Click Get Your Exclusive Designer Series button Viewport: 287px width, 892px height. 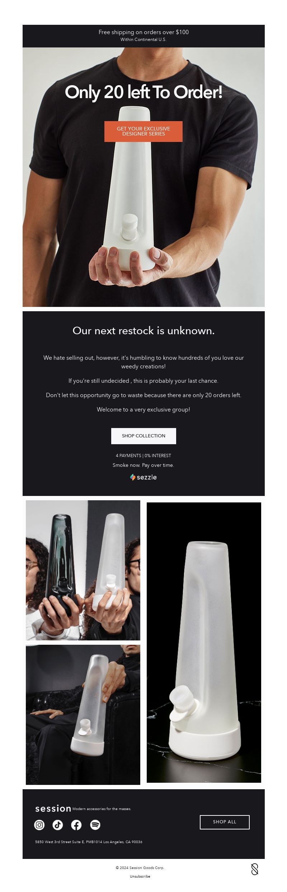point(143,132)
